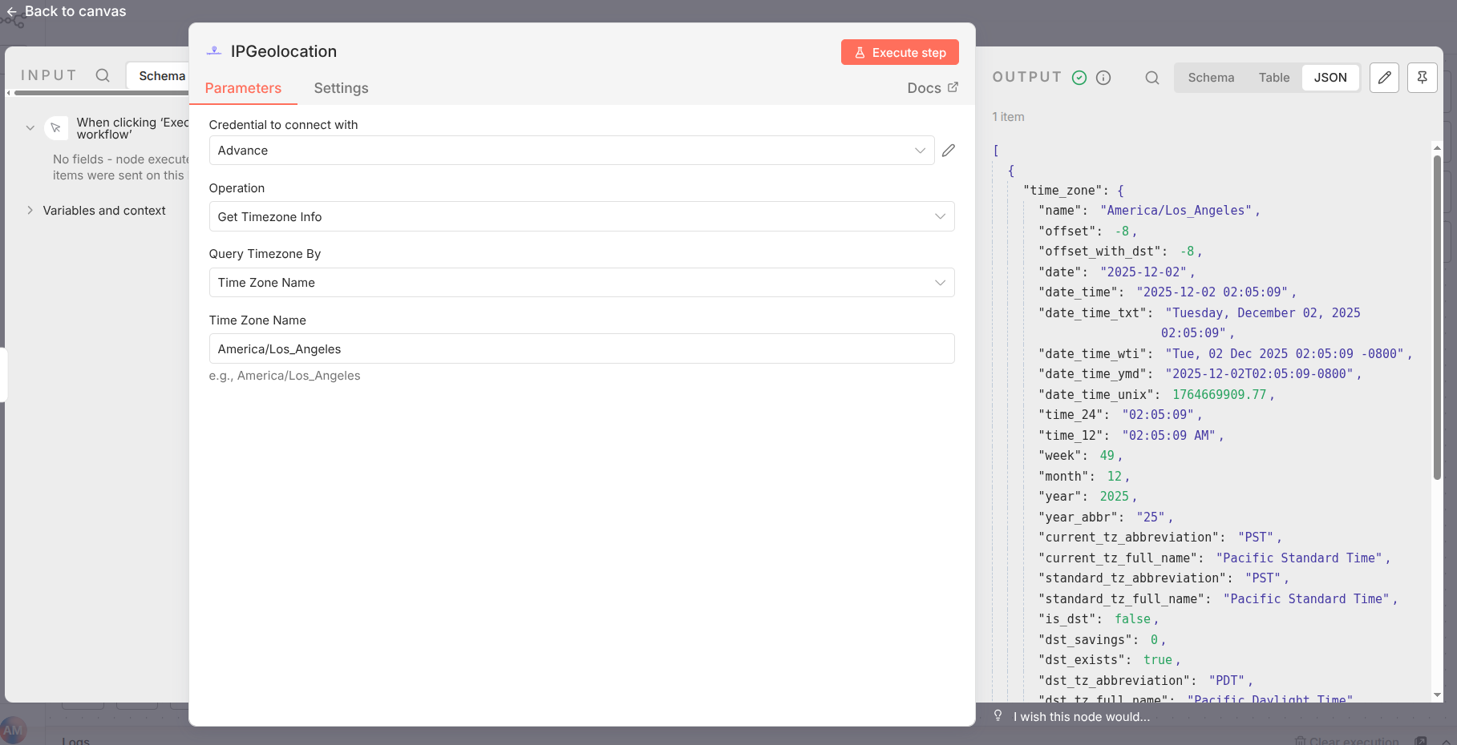Viewport: 1457px width, 745px height.
Task: Open the Operation dropdown
Action: coord(581,217)
